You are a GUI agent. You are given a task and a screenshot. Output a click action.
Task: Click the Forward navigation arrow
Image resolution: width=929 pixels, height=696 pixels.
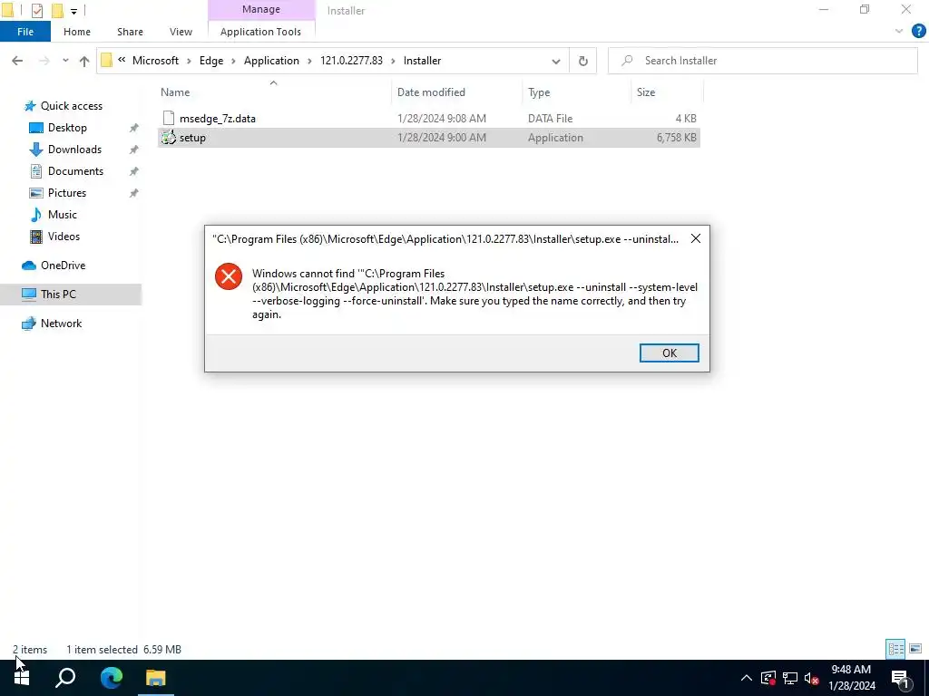coord(44,61)
